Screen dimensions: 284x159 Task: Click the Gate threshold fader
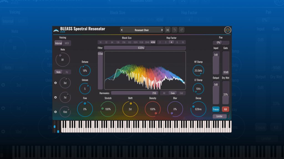pos(226,63)
